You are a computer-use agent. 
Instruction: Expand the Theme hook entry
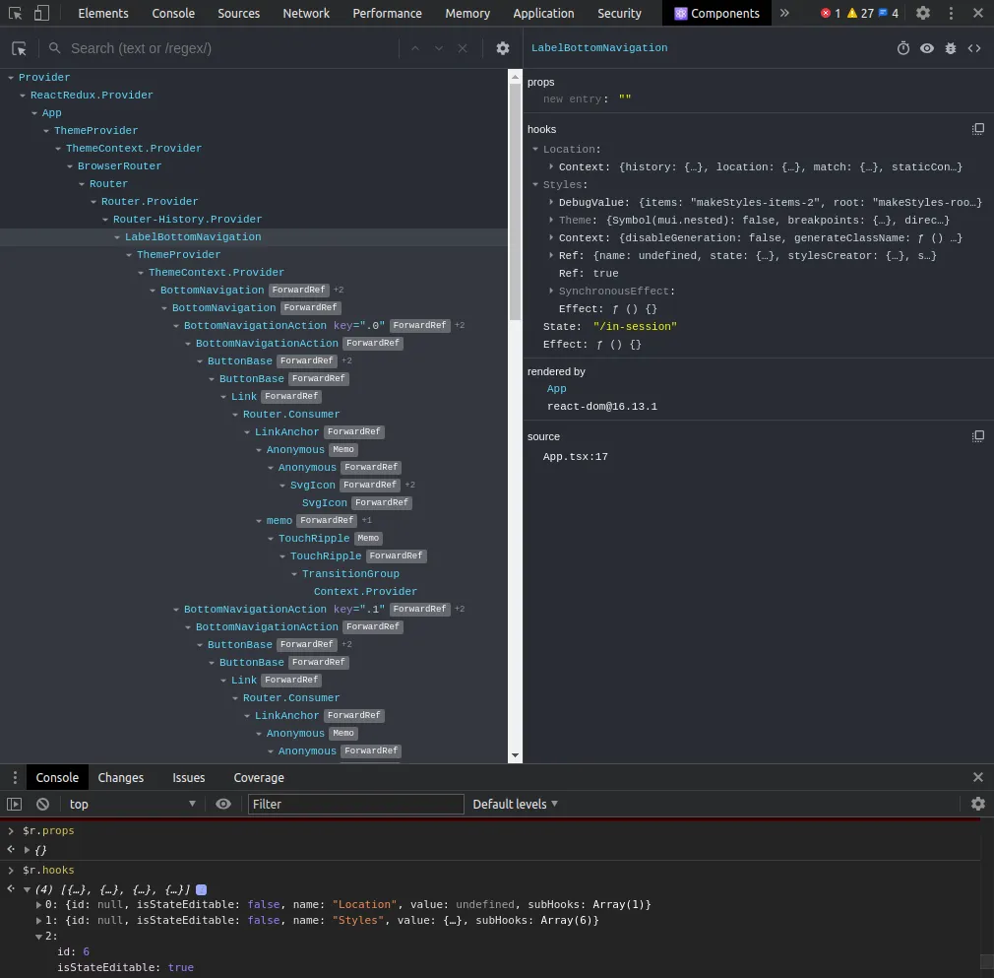click(x=551, y=221)
